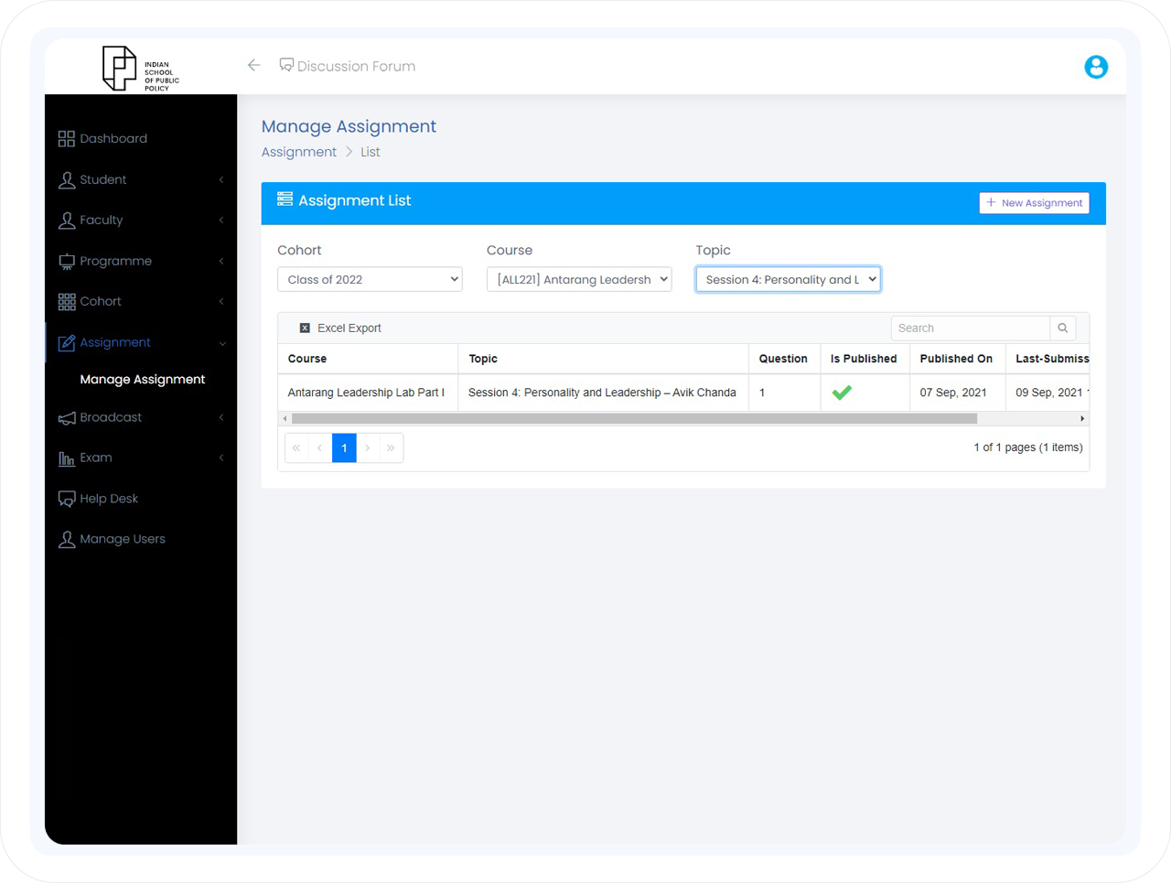
Task: Click the search magnifier icon
Action: tap(1062, 328)
